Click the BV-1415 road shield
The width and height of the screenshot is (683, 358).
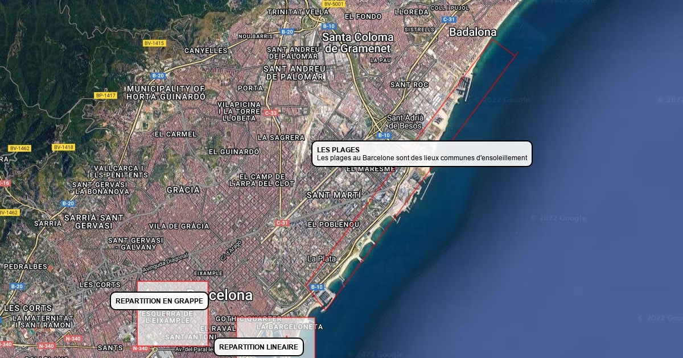(154, 43)
